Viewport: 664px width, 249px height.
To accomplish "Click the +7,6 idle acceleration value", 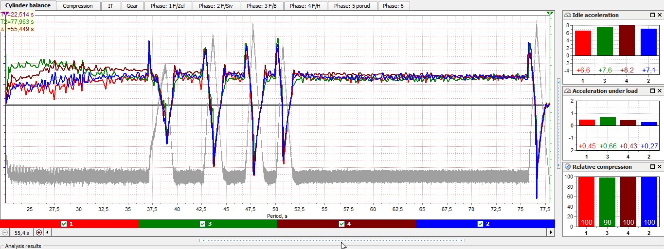I will pyautogui.click(x=605, y=71).
